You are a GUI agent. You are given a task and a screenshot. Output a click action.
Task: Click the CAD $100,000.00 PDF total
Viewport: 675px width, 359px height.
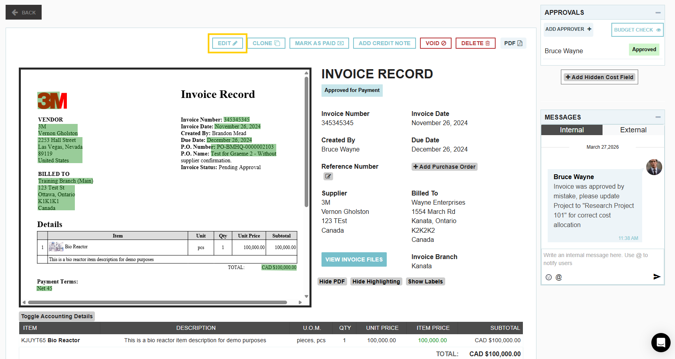[279, 267]
